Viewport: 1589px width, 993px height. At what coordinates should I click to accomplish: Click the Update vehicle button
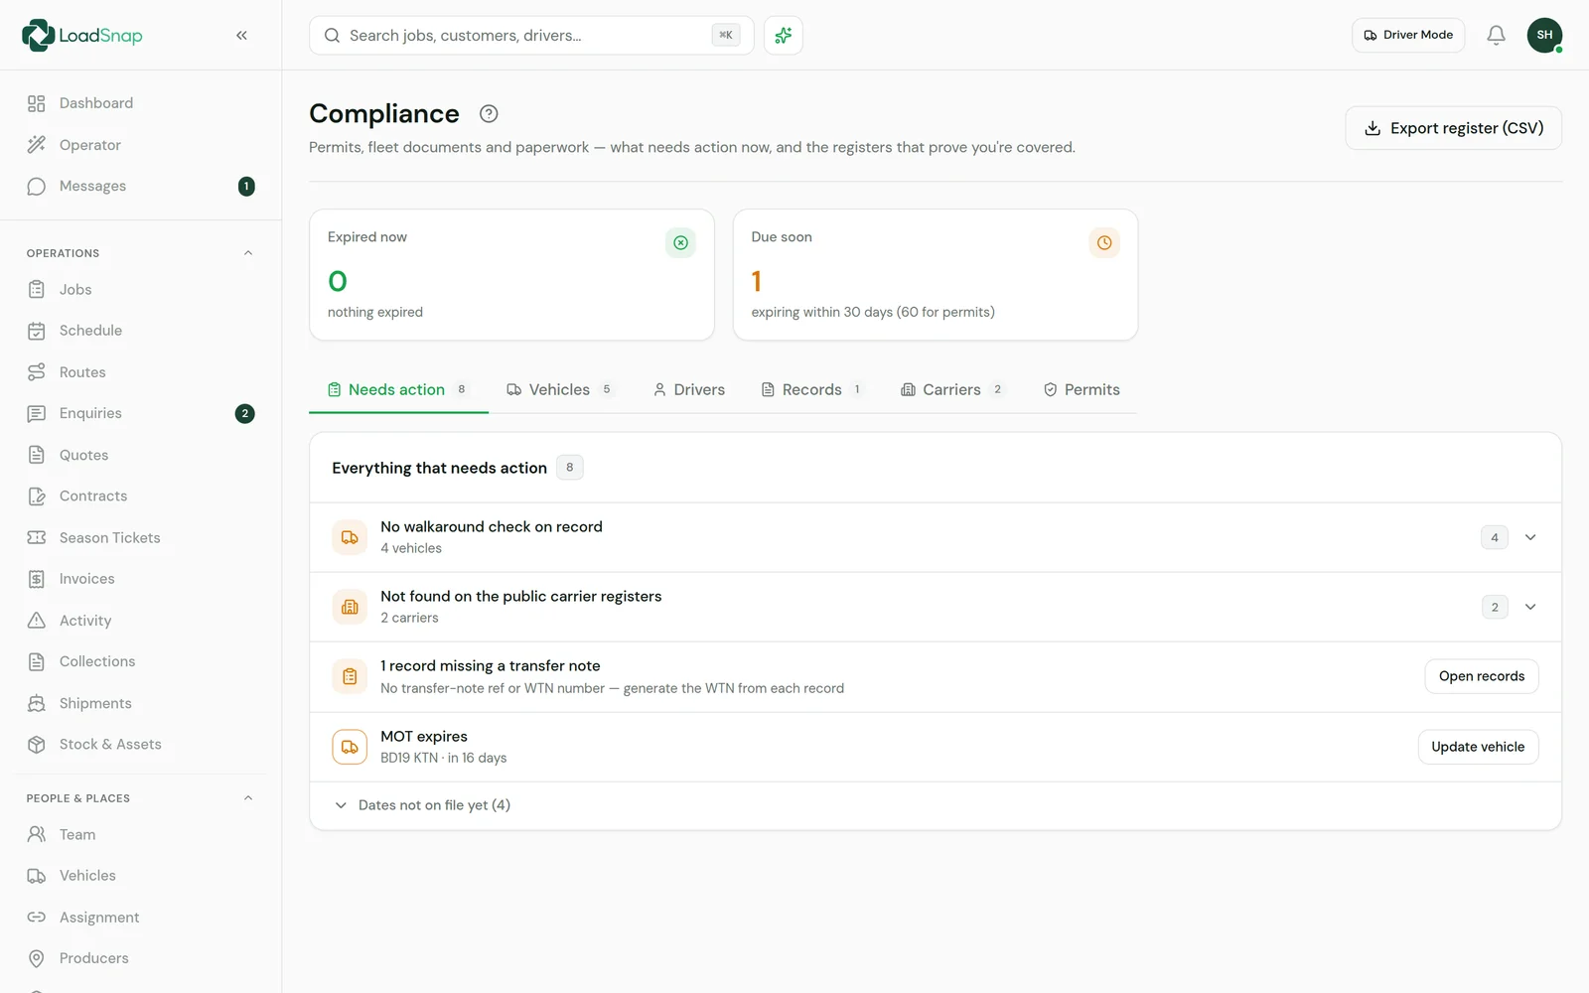(1478, 747)
